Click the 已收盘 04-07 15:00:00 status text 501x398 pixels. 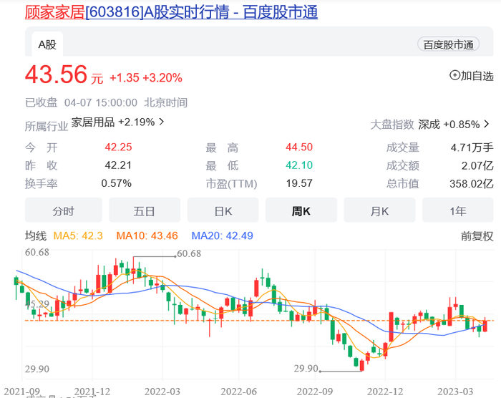click(x=81, y=102)
